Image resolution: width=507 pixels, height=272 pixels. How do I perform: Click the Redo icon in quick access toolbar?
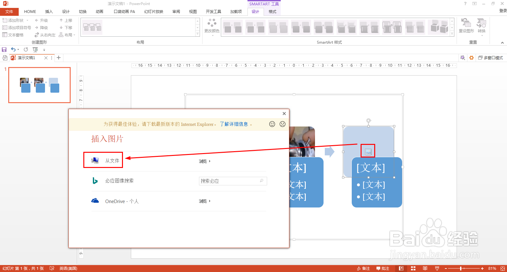coord(26,49)
